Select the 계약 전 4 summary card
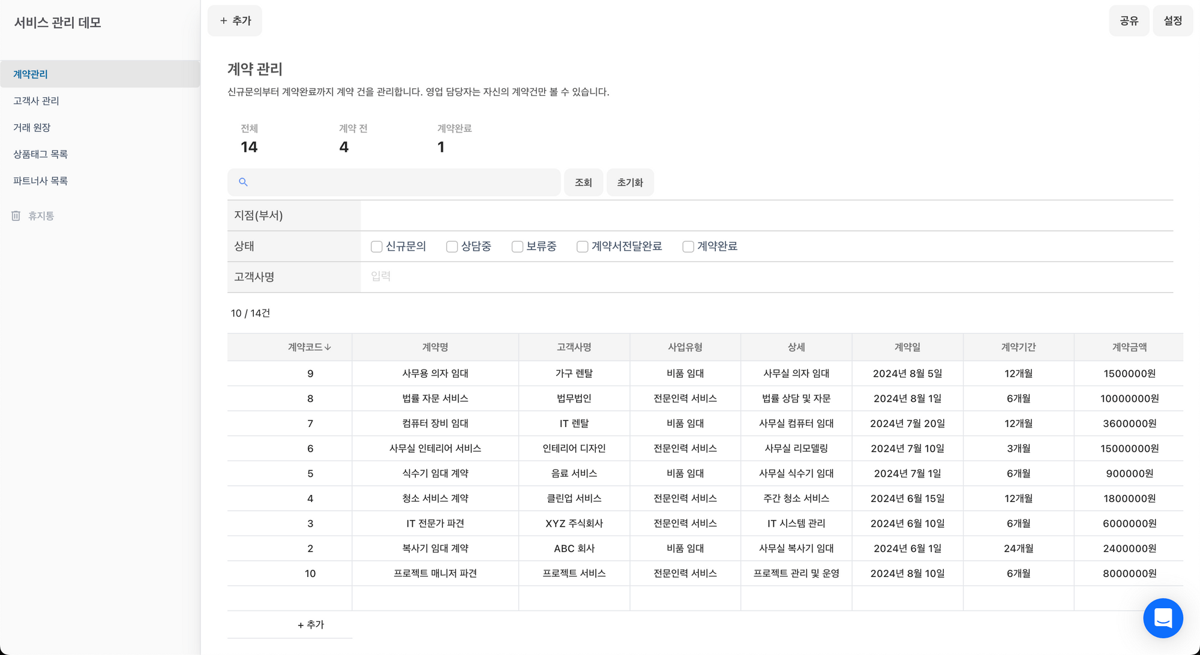 (x=353, y=139)
